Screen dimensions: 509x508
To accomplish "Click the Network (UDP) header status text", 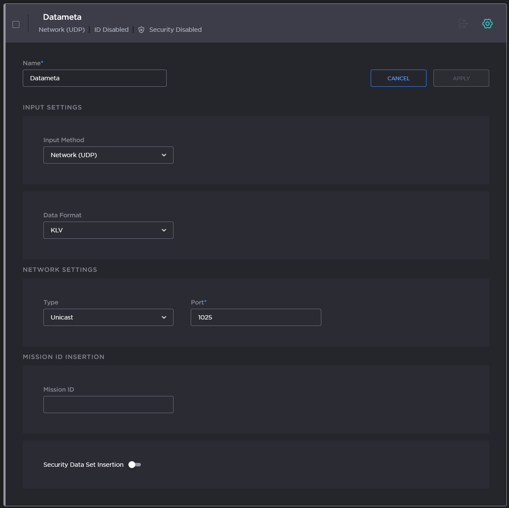I will (62, 30).
